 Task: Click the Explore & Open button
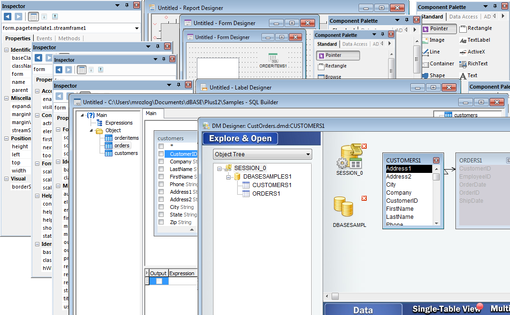click(240, 138)
